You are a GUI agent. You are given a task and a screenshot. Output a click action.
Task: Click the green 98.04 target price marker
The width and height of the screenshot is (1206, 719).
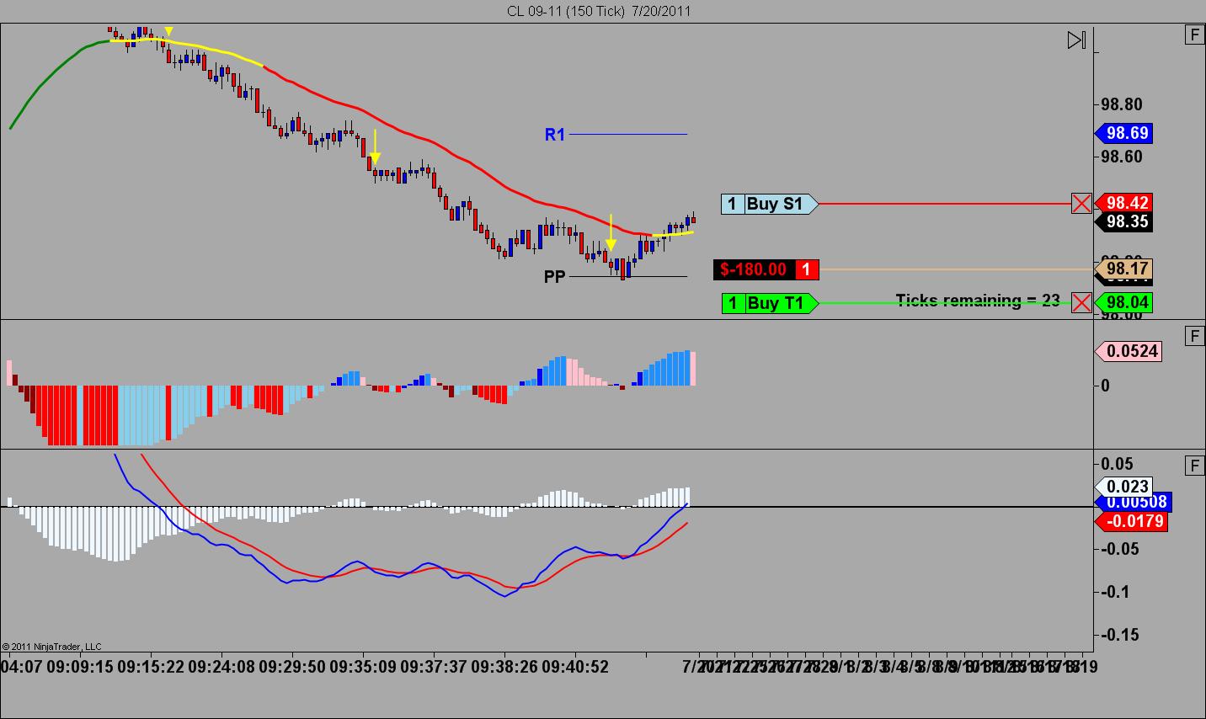[x=1123, y=302]
